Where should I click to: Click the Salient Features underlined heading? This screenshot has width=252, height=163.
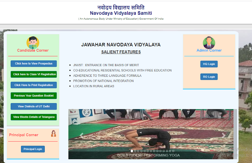pos(121,52)
